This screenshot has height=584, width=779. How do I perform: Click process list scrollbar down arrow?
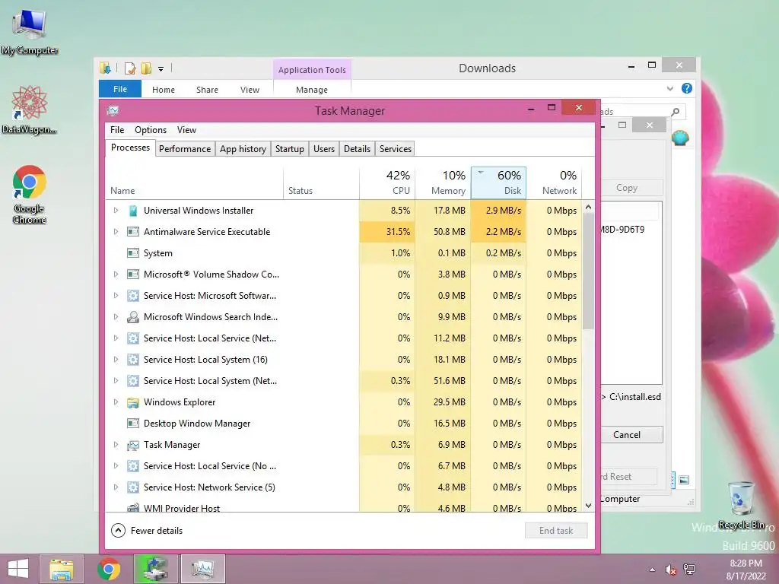tap(588, 506)
